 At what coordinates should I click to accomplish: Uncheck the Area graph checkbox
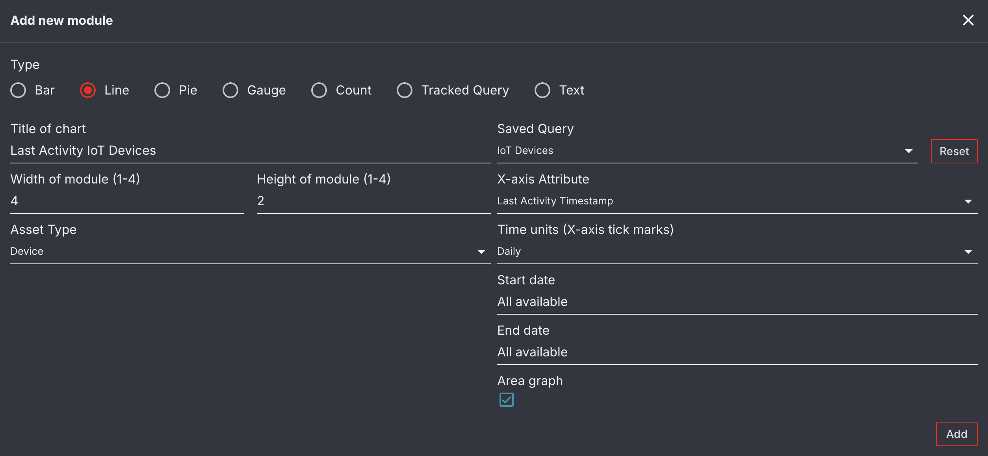[506, 400]
